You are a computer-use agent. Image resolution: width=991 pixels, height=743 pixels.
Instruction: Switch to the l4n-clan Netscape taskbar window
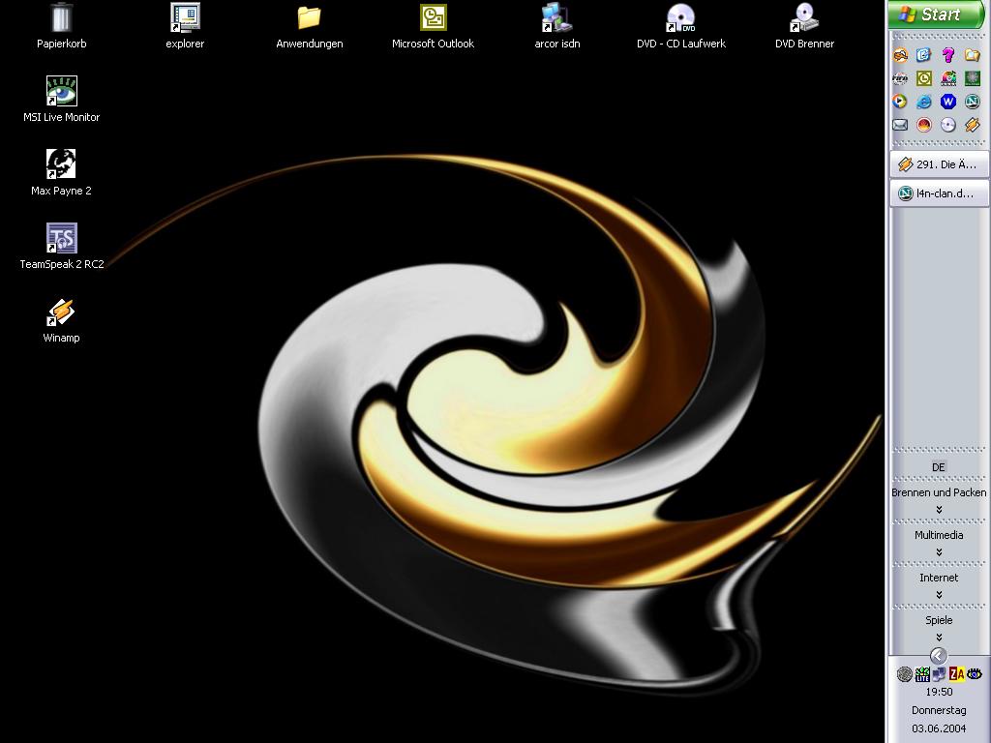point(939,193)
